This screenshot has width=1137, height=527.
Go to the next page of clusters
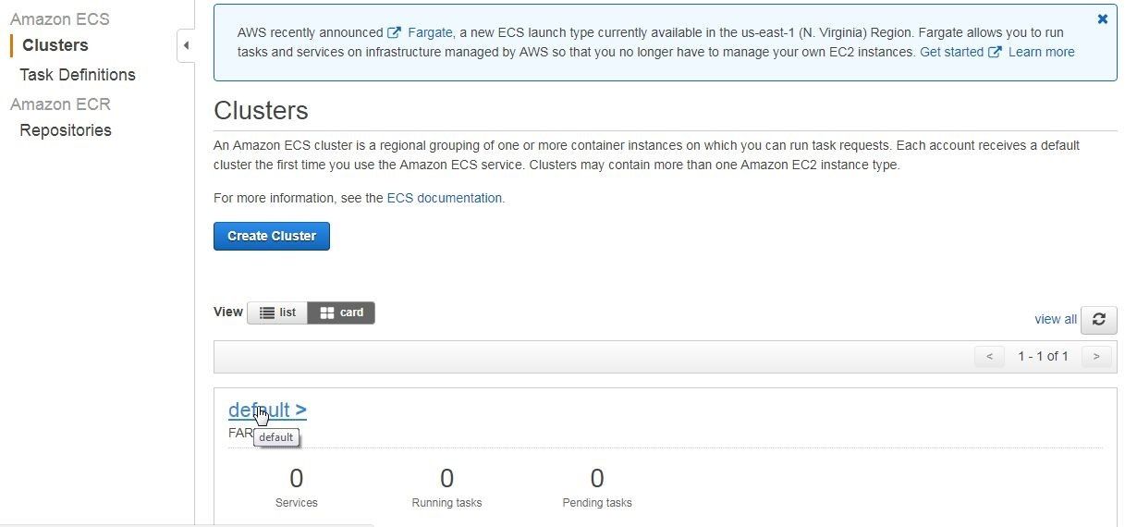tap(1096, 356)
